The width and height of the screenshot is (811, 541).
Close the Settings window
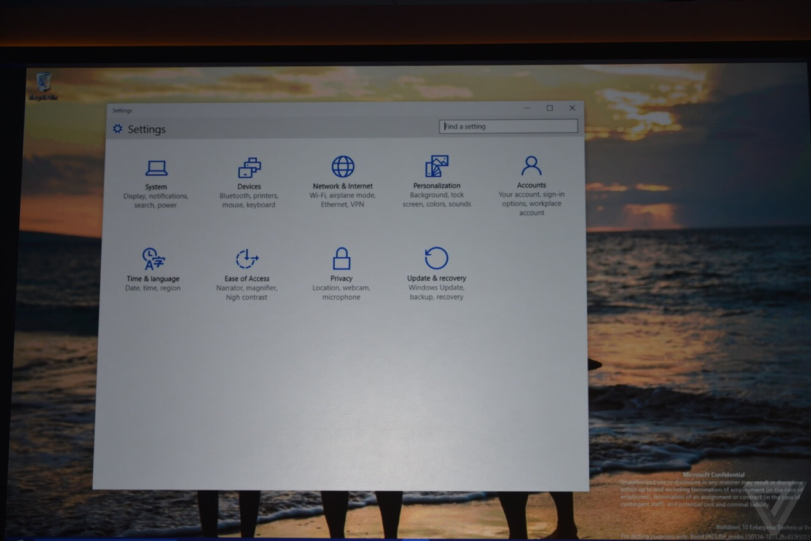[572, 107]
